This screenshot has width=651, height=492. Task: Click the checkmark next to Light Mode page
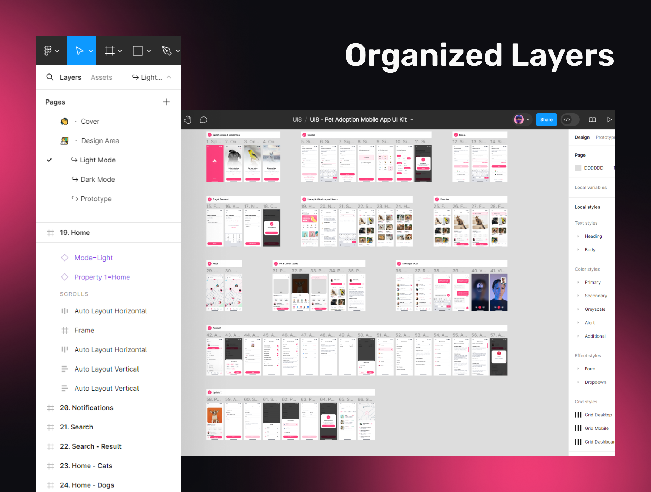pos(49,160)
